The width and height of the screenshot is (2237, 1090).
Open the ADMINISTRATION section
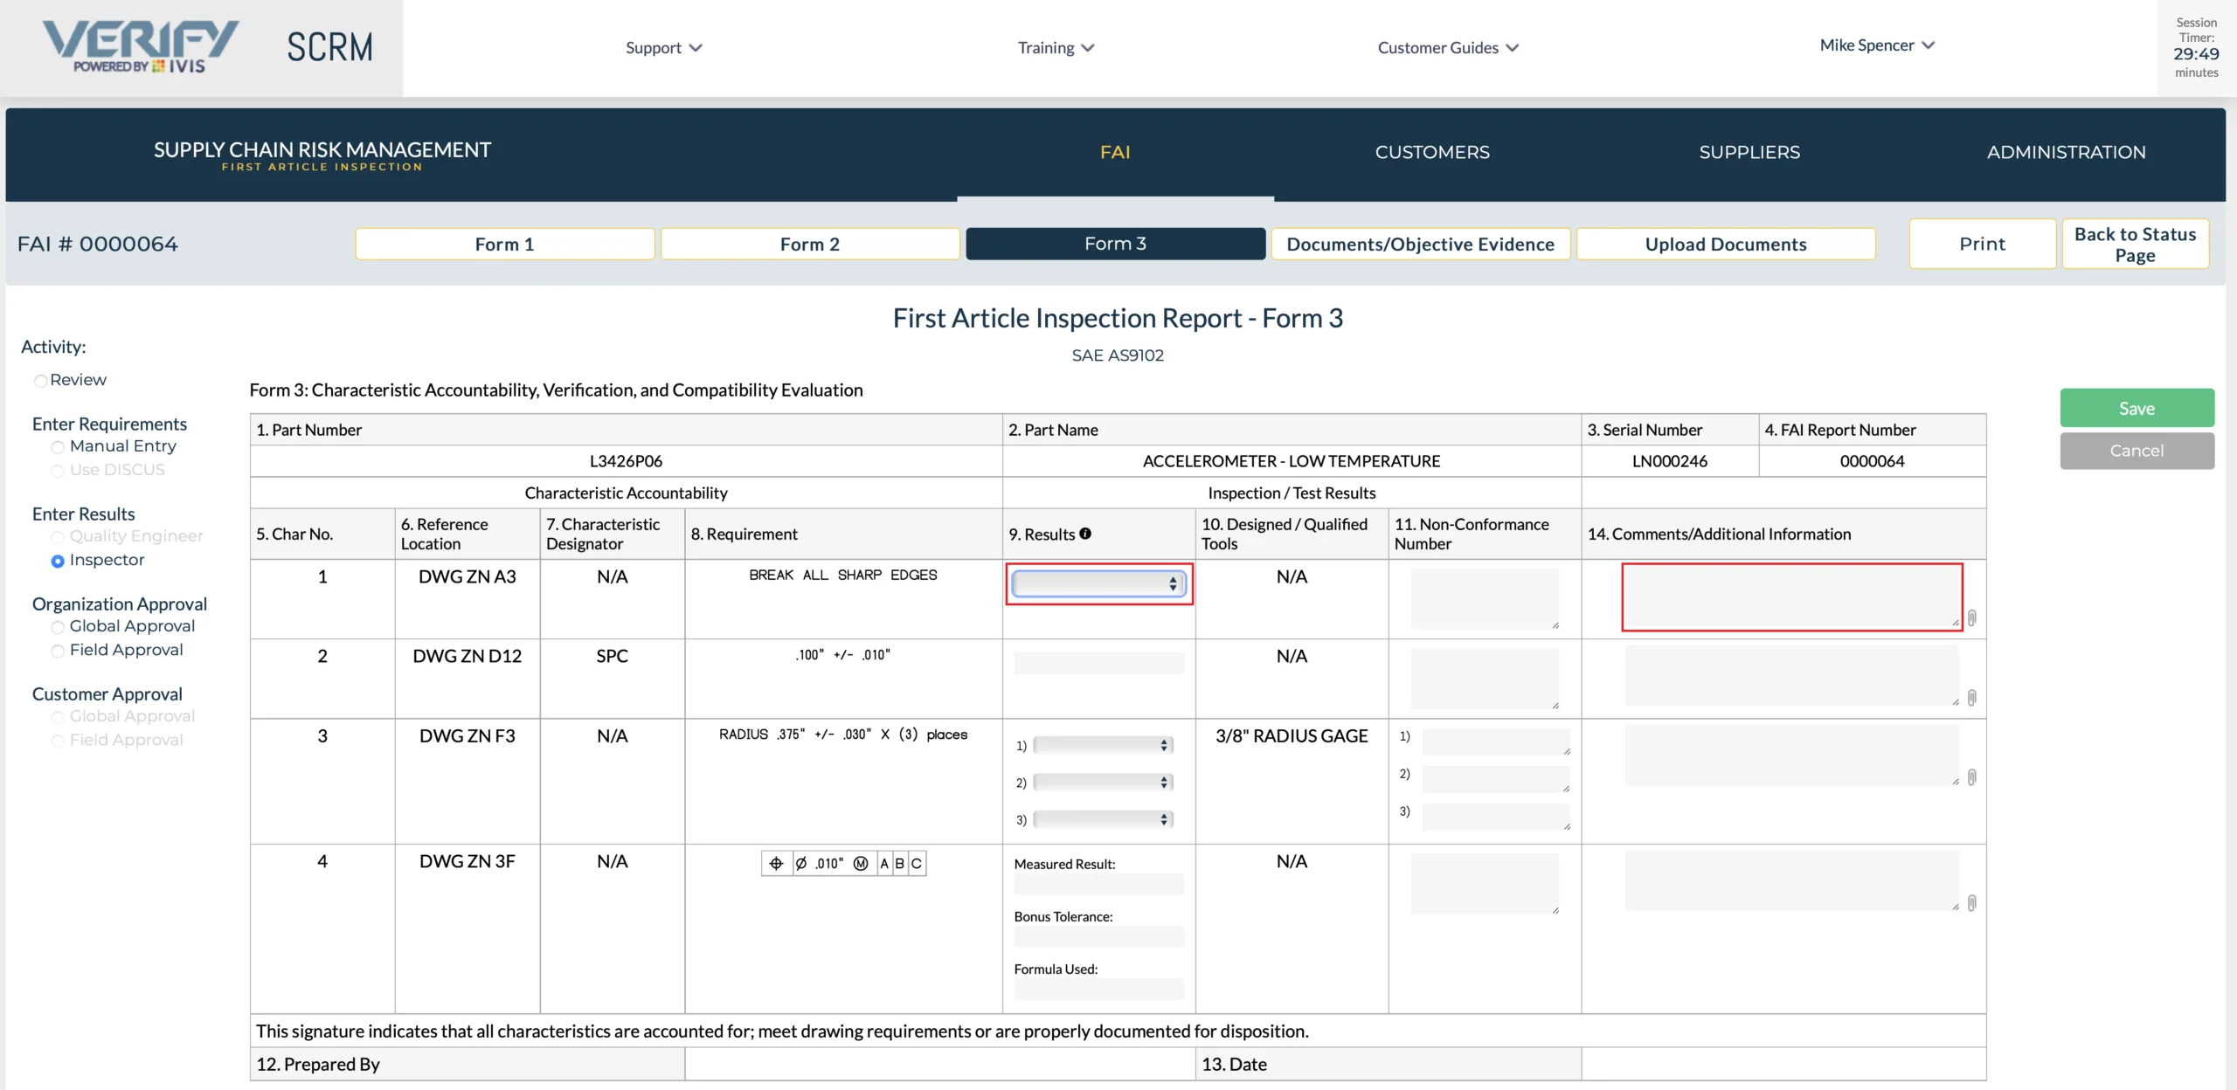2066,152
